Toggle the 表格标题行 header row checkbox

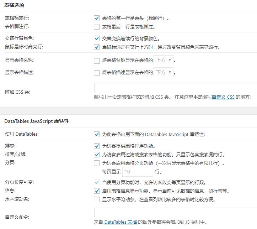point(97,18)
